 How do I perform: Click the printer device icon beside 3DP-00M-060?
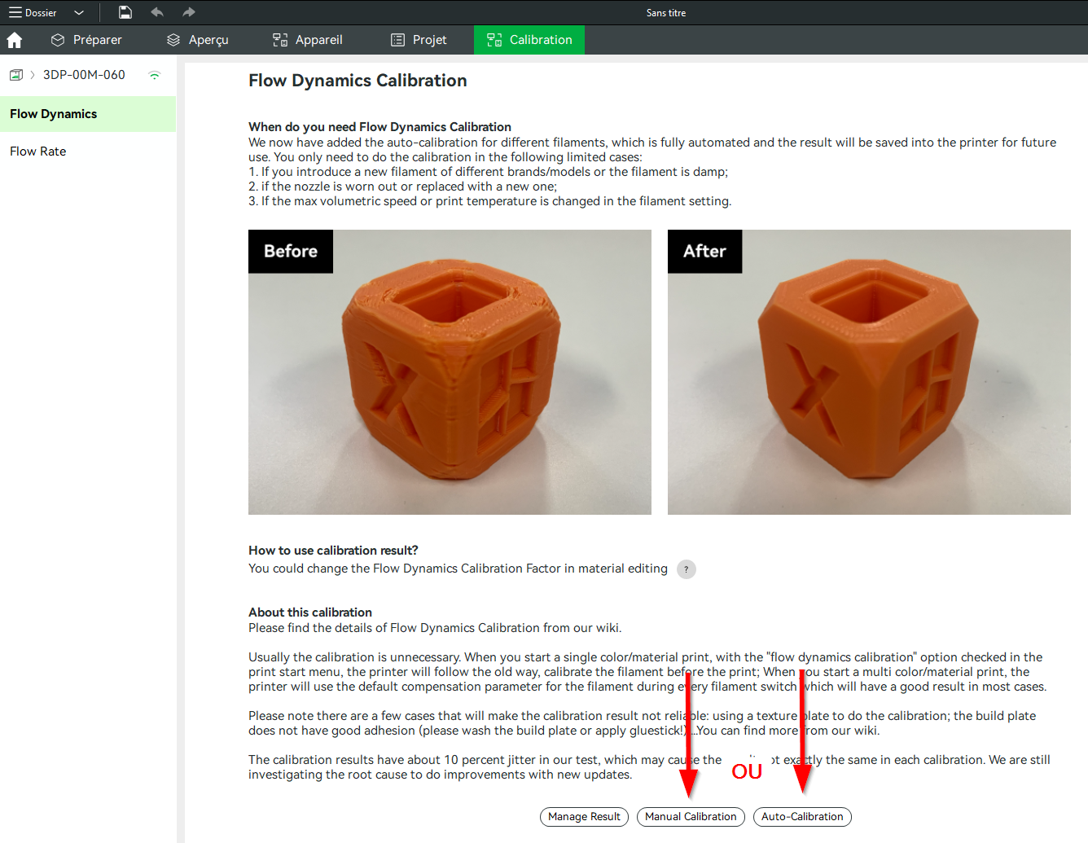pyautogui.click(x=15, y=75)
